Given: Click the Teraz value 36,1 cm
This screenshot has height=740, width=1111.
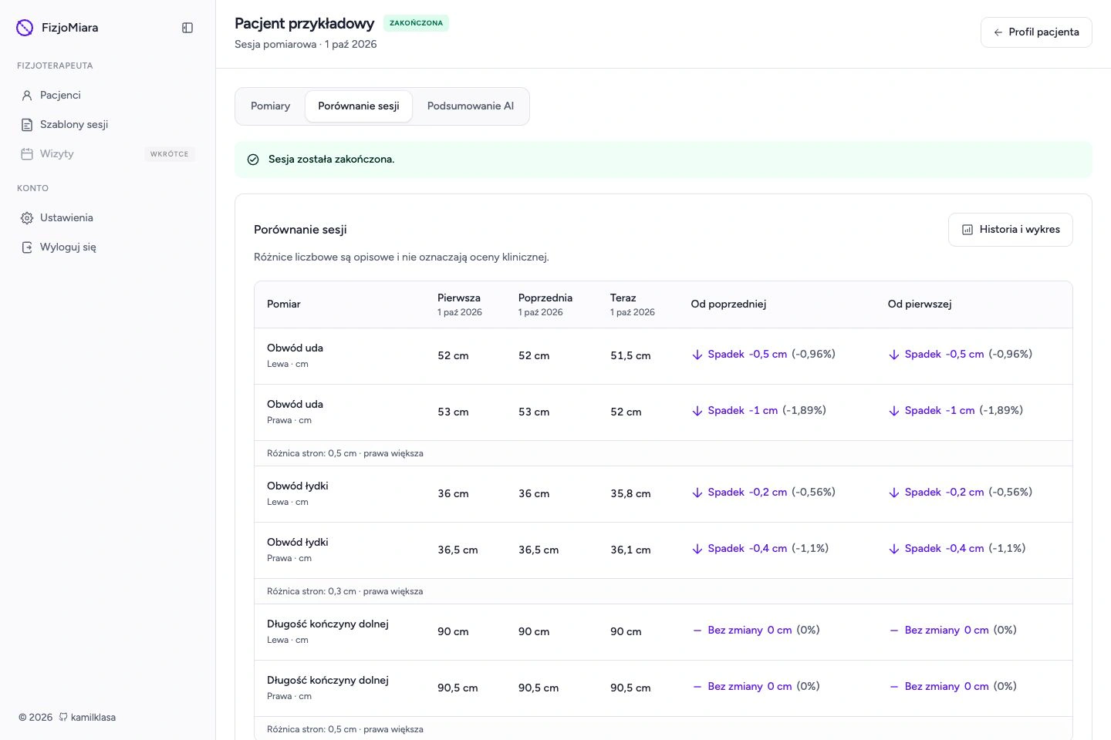Looking at the screenshot, I should point(630,550).
